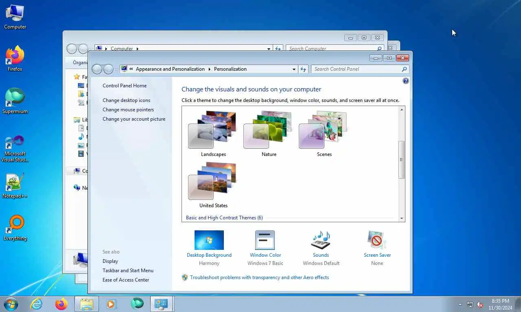
Task: Open address dropdown in the Computer window
Action: point(269,48)
